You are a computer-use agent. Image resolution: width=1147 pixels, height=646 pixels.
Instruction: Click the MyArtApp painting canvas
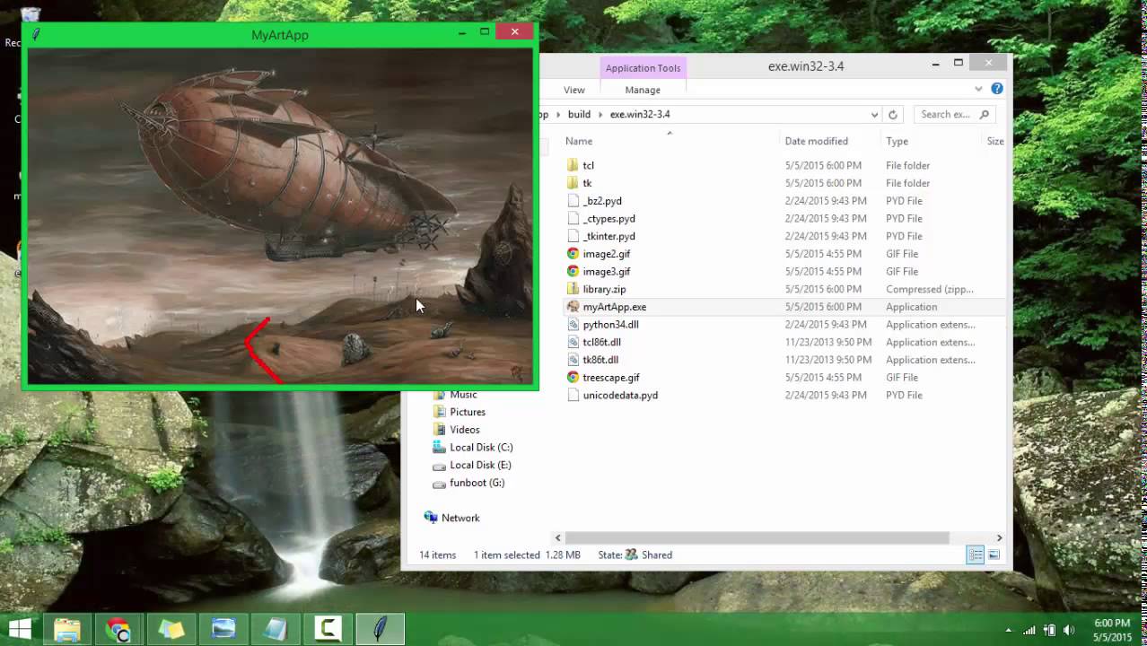pyautogui.click(x=280, y=215)
